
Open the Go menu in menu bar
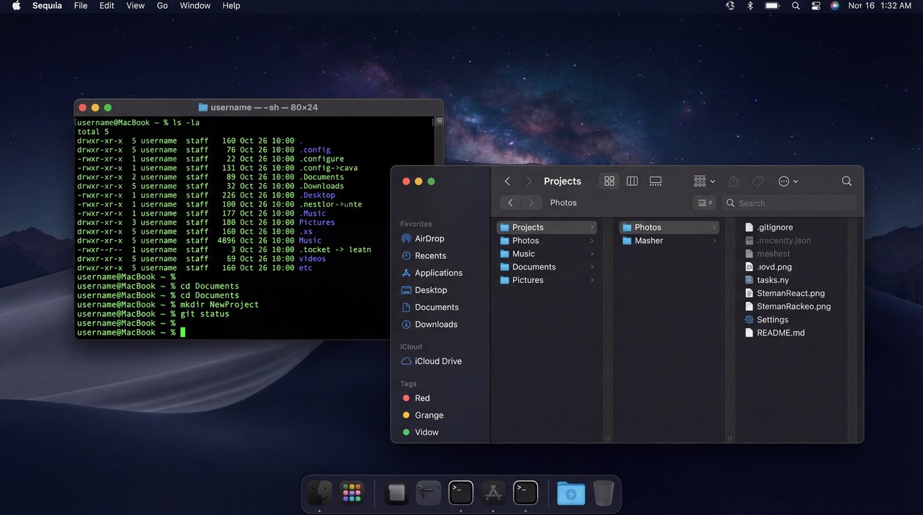pyautogui.click(x=161, y=5)
